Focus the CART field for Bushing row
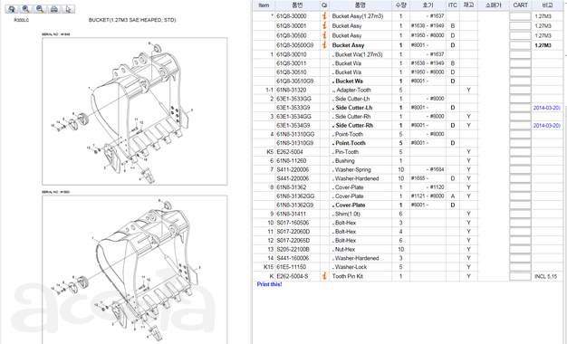The width and height of the screenshot is (567, 344). [x=520, y=161]
